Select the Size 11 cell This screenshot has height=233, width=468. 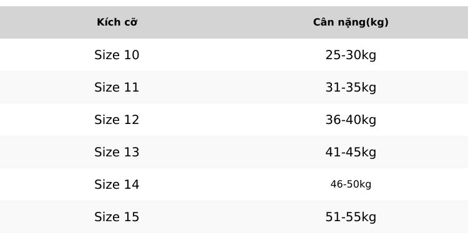[117, 87]
